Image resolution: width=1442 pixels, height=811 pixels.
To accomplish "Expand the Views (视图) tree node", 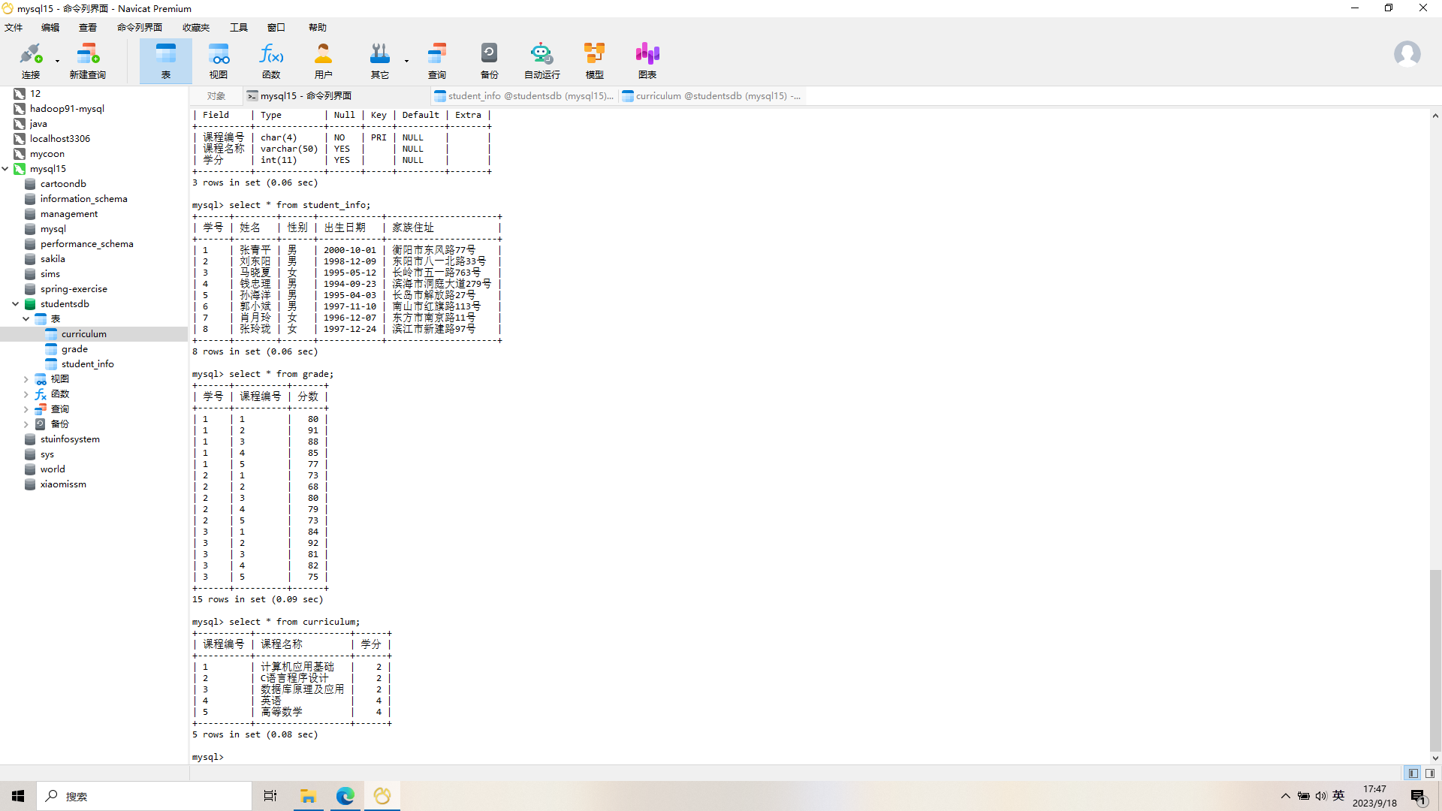I will click(x=26, y=379).
